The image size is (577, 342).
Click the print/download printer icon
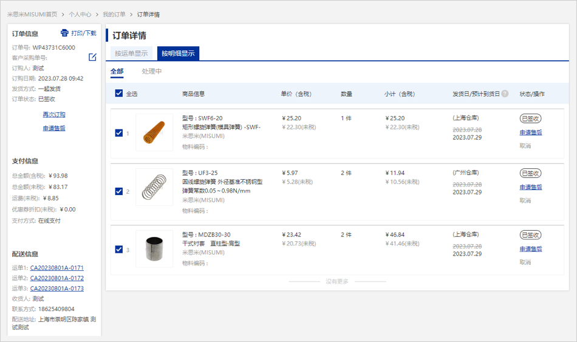(x=65, y=33)
